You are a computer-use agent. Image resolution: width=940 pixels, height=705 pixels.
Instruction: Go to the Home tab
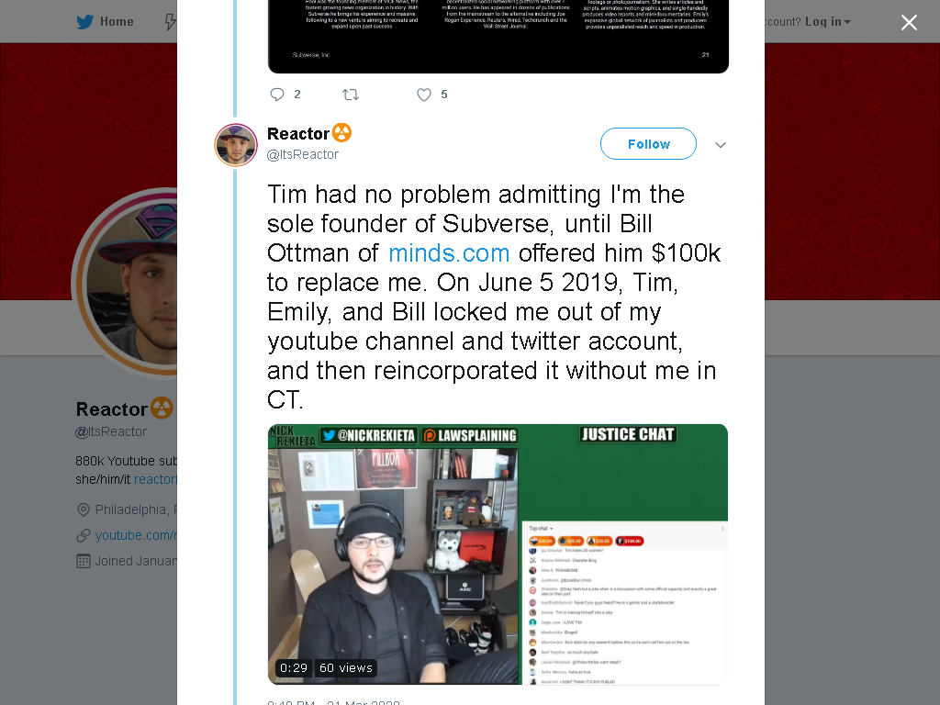pos(105,22)
